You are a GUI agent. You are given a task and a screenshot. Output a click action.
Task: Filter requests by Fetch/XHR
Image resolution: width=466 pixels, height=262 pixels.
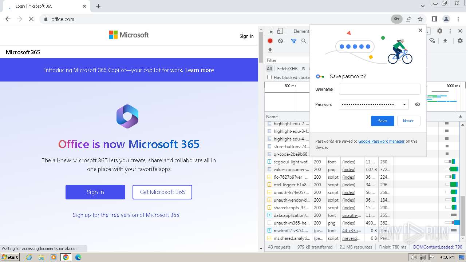pyautogui.click(x=287, y=68)
